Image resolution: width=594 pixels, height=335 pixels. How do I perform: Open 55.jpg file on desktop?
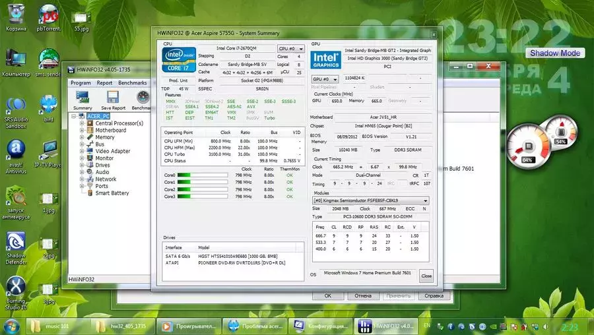(81, 22)
